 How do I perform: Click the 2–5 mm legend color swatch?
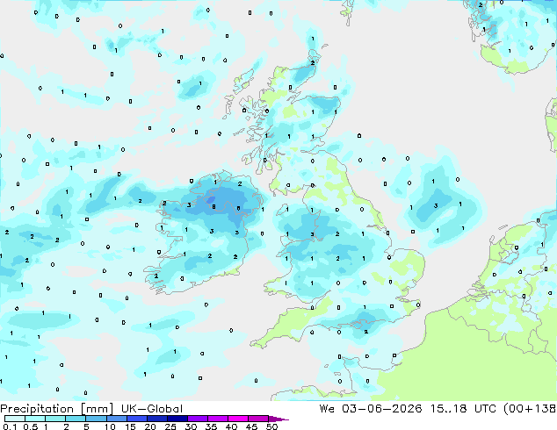click(76, 419)
